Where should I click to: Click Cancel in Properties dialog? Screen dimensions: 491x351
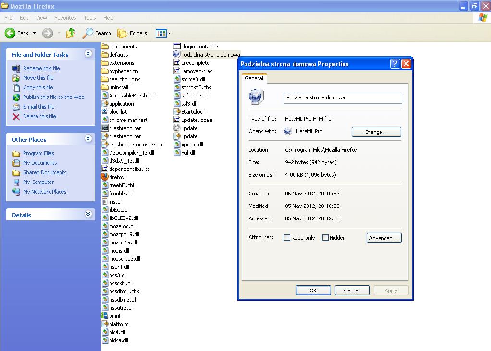click(x=352, y=290)
